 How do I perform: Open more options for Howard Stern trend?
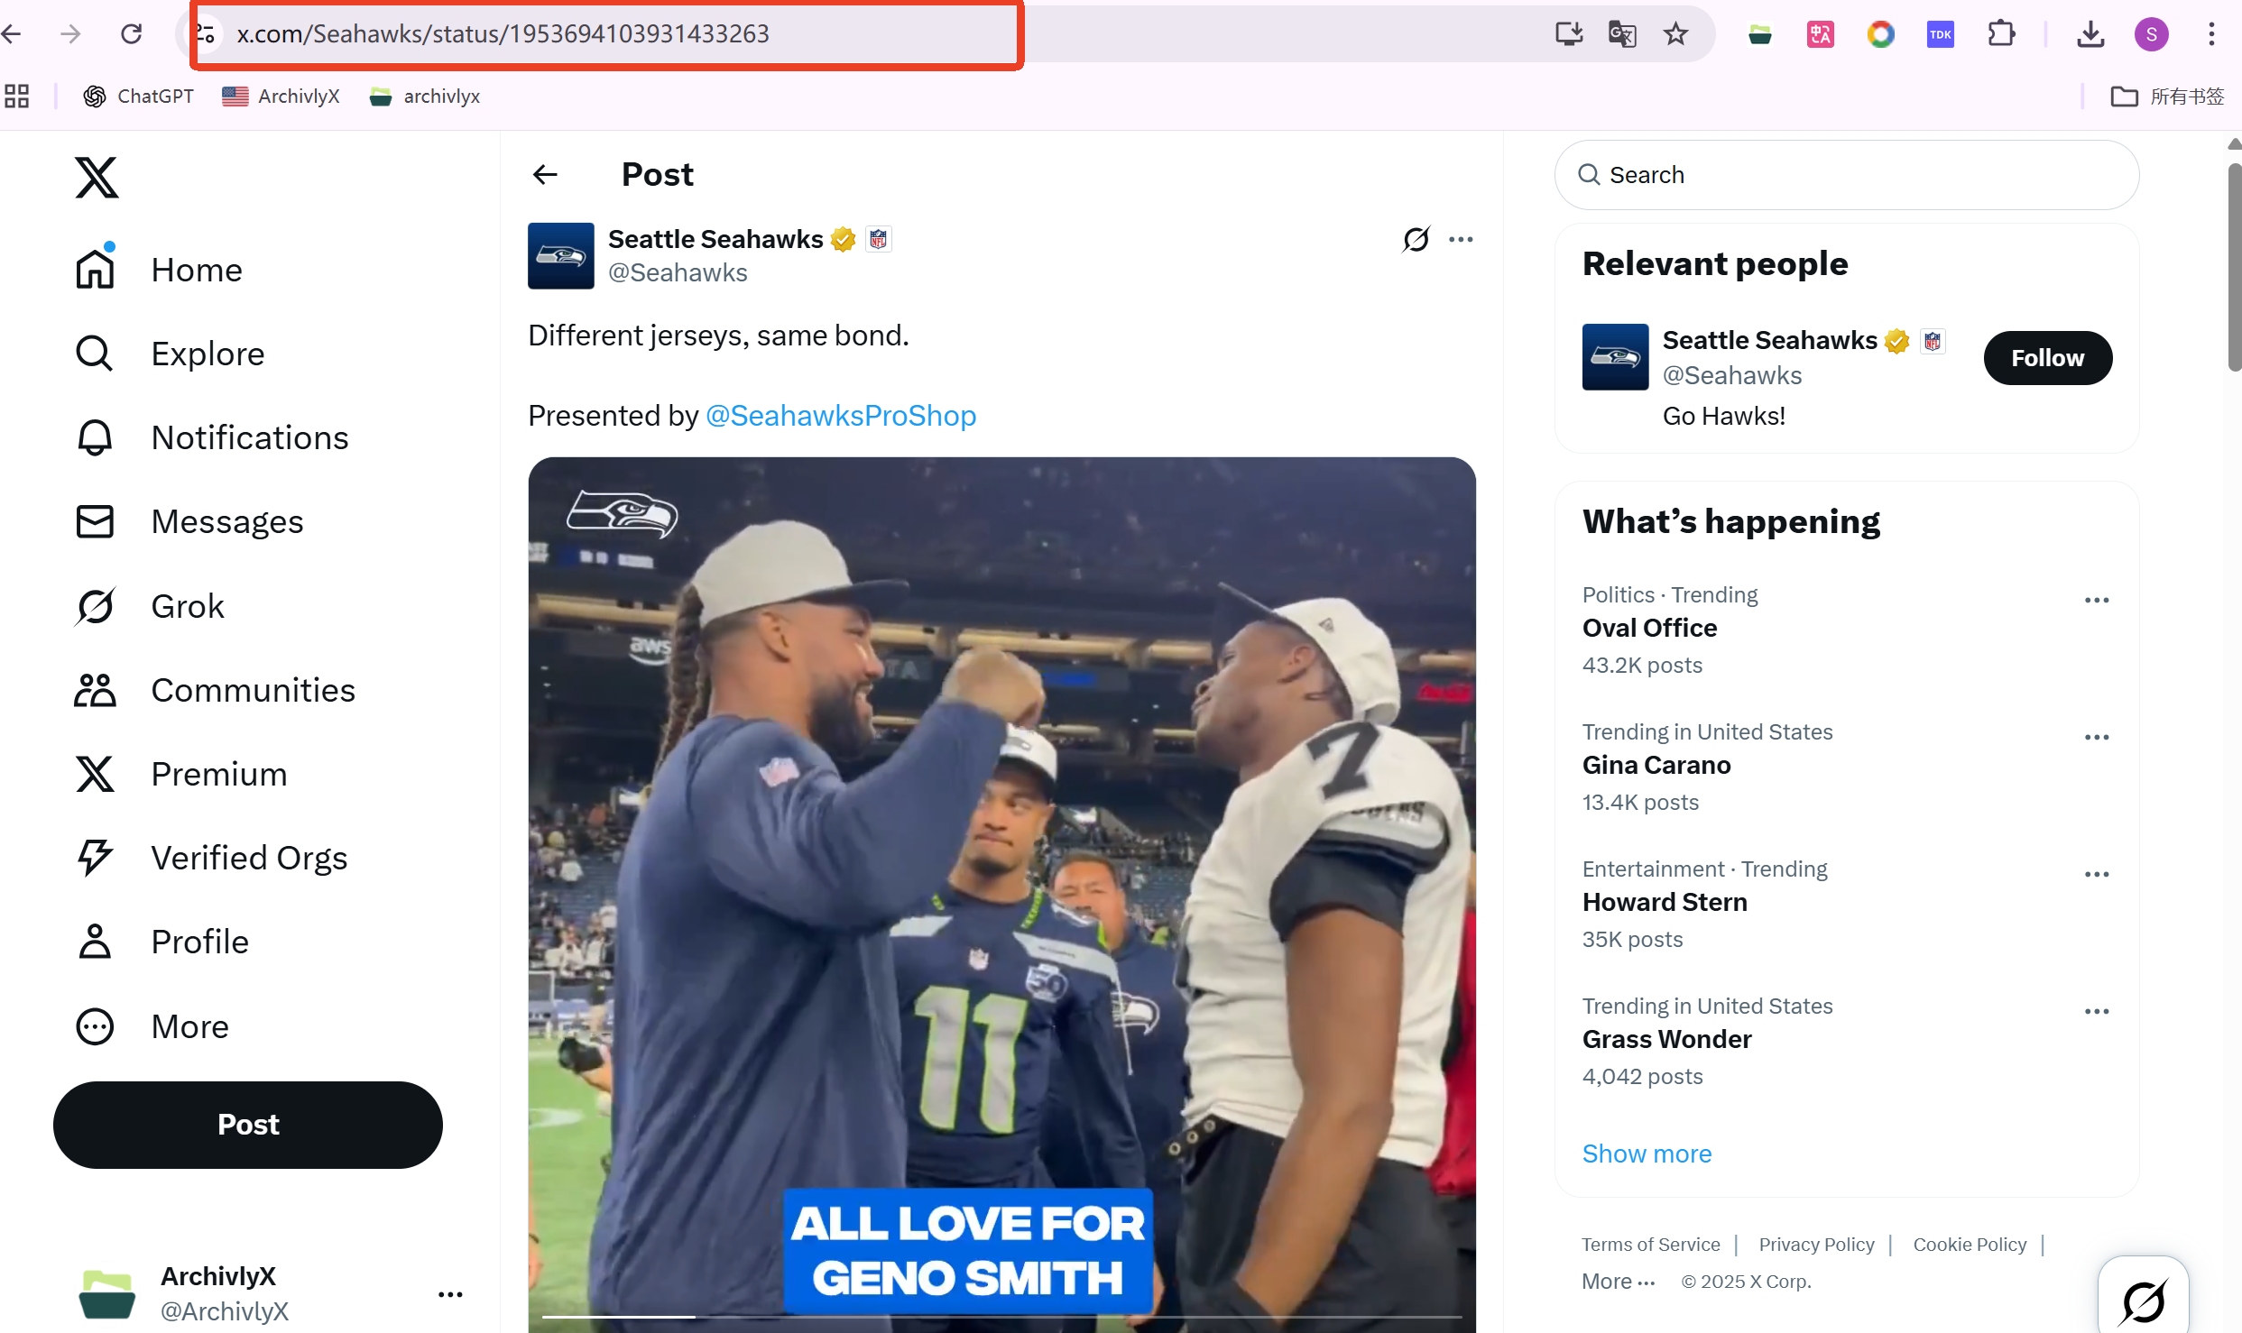tap(2096, 874)
